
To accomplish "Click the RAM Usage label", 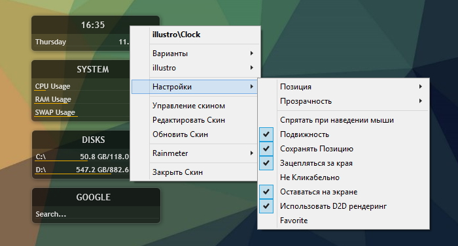I will click(53, 99).
